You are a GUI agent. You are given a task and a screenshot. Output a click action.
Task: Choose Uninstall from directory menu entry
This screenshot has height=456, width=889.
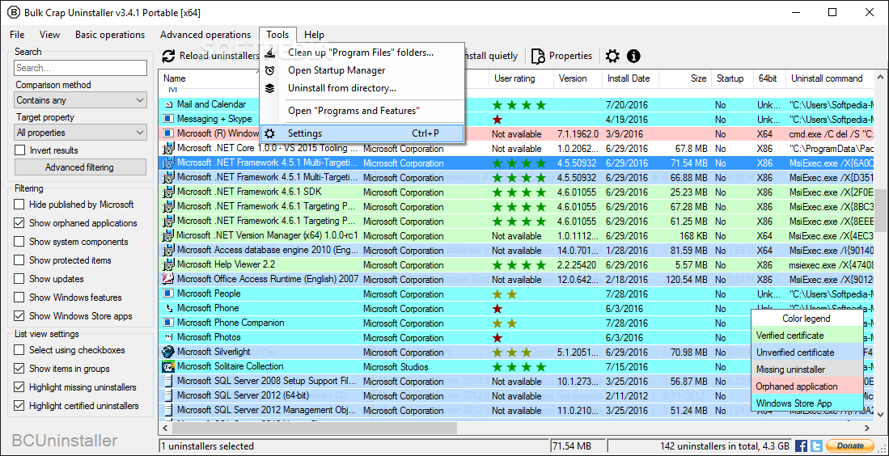click(362, 88)
